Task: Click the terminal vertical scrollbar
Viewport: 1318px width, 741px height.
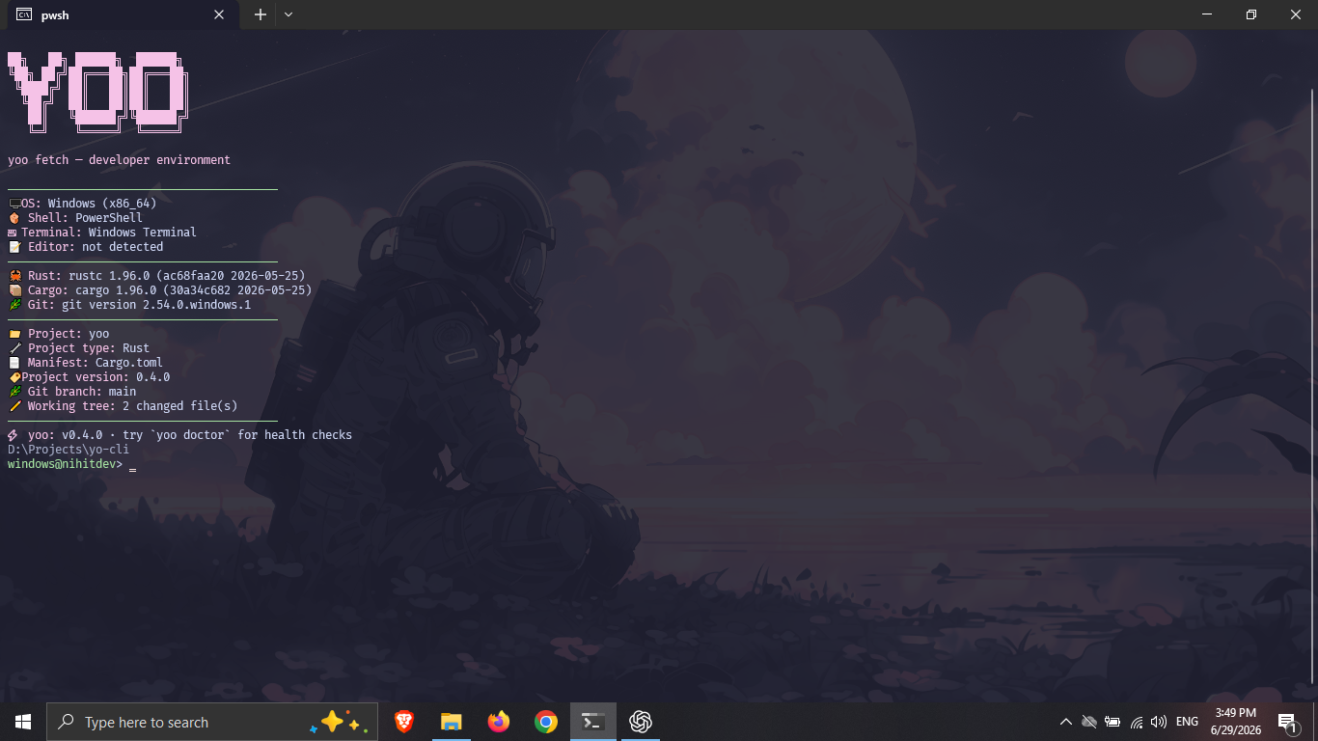Action: (x=1311, y=386)
